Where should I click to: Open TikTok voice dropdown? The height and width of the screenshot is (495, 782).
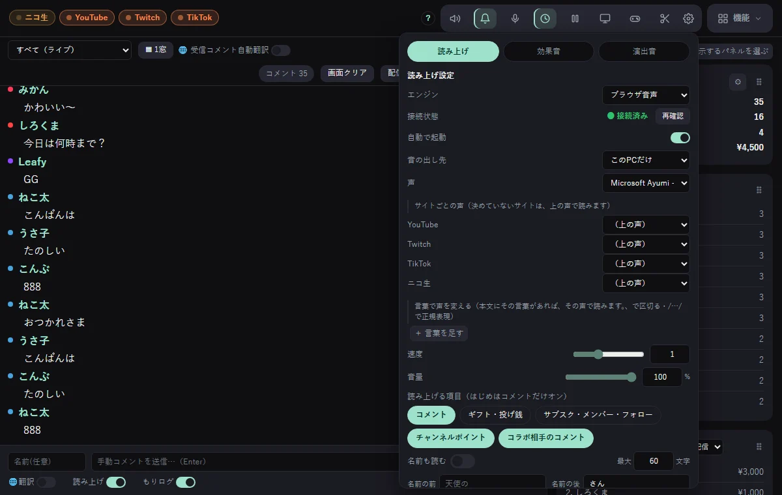(x=646, y=264)
